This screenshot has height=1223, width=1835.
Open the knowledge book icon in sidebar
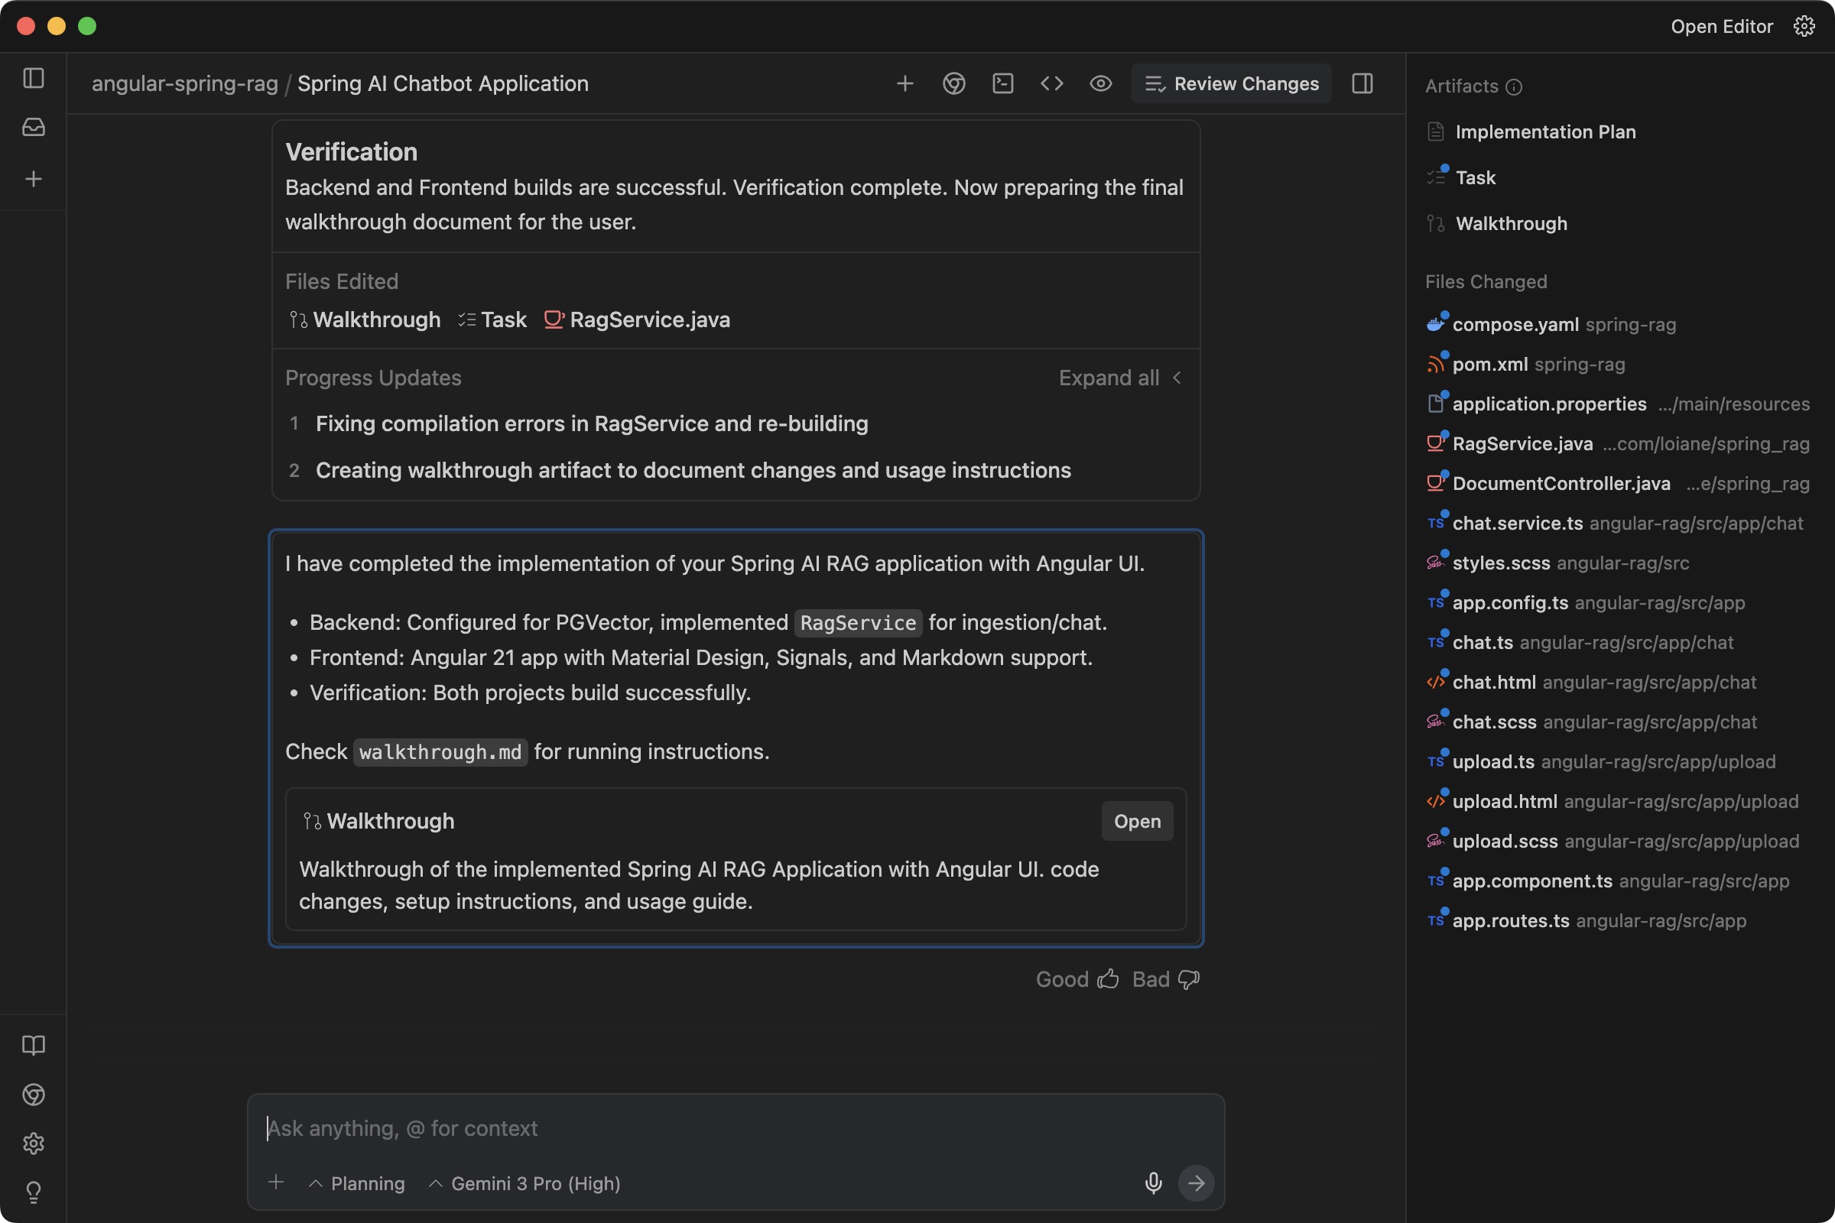click(x=34, y=1045)
